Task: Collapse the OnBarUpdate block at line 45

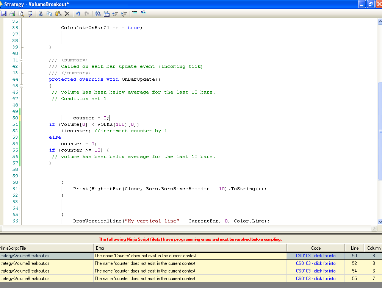Action: [22, 86]
